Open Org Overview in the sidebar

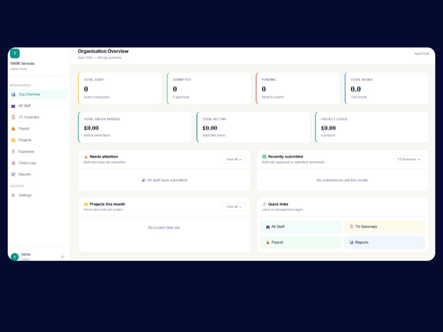click(x=38, y=94)
